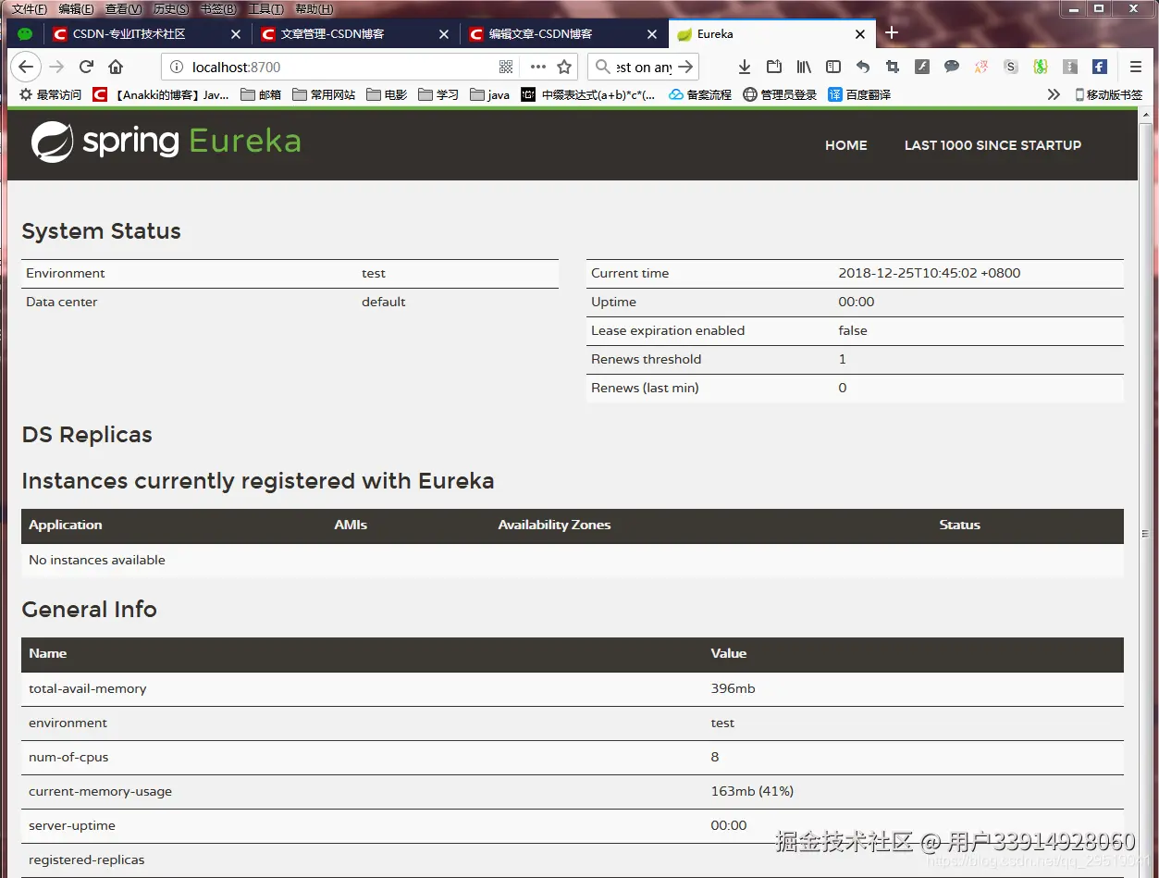Open LAST 1000 SINCE STARTUP link

(x=993, y=145)
